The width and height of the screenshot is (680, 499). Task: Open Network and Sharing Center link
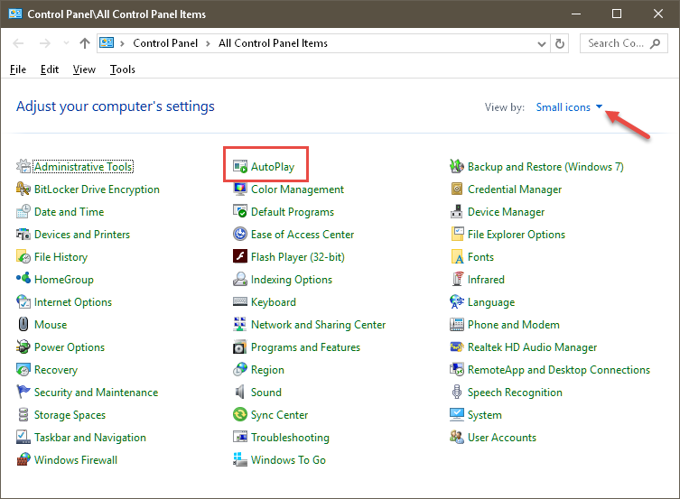(x=318, y=325)
